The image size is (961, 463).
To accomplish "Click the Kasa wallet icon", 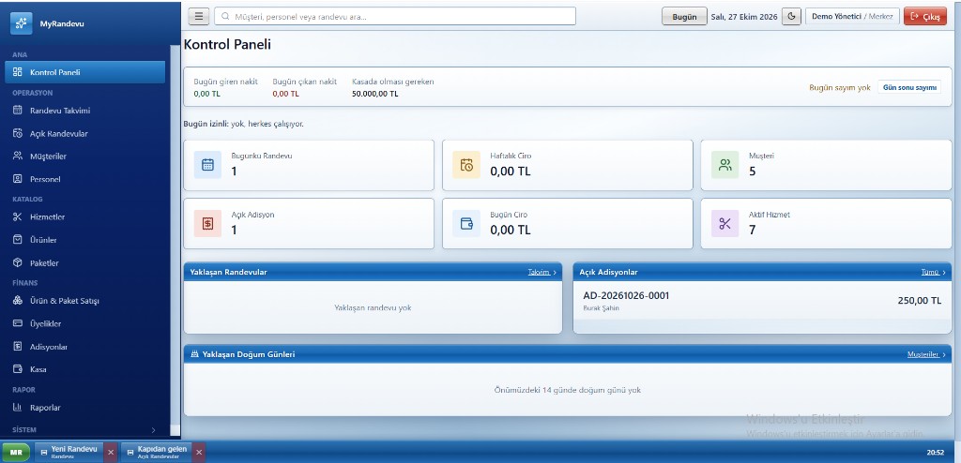I will (x=17, y=369).
